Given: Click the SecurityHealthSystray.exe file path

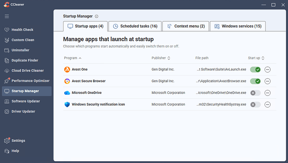Looking at the screenshot, I should pos(221,105).
